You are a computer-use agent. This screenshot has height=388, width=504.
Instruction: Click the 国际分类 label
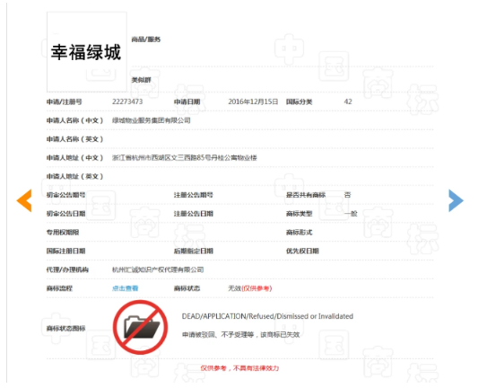tap(300, 101)
